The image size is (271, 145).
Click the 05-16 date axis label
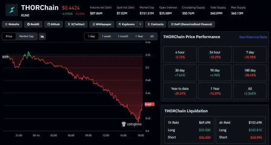point(36,135)
